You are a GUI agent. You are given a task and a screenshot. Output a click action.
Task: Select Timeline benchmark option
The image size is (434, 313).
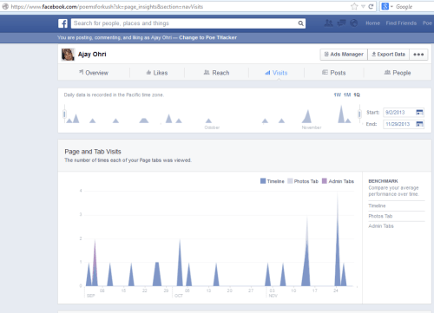[377, 205]
